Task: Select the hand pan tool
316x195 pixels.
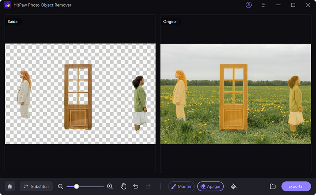Action: pyautogui.click(x=123, y=187)
